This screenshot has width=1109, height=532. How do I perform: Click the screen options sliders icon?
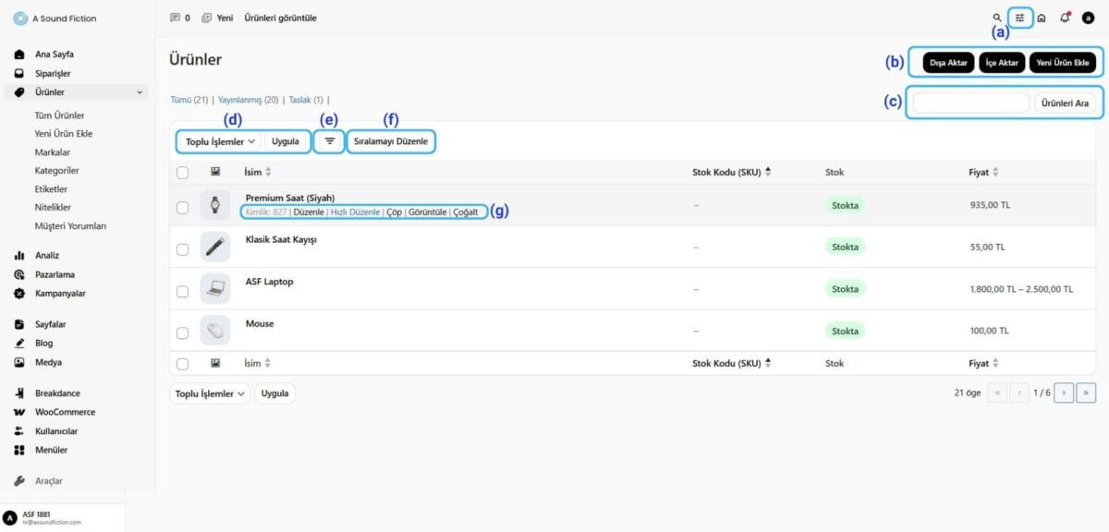click(x=1020, y=18)
